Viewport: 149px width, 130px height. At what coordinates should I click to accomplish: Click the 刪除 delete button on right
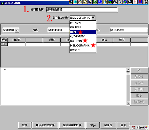pyautogui.click(x=139, y=96)
